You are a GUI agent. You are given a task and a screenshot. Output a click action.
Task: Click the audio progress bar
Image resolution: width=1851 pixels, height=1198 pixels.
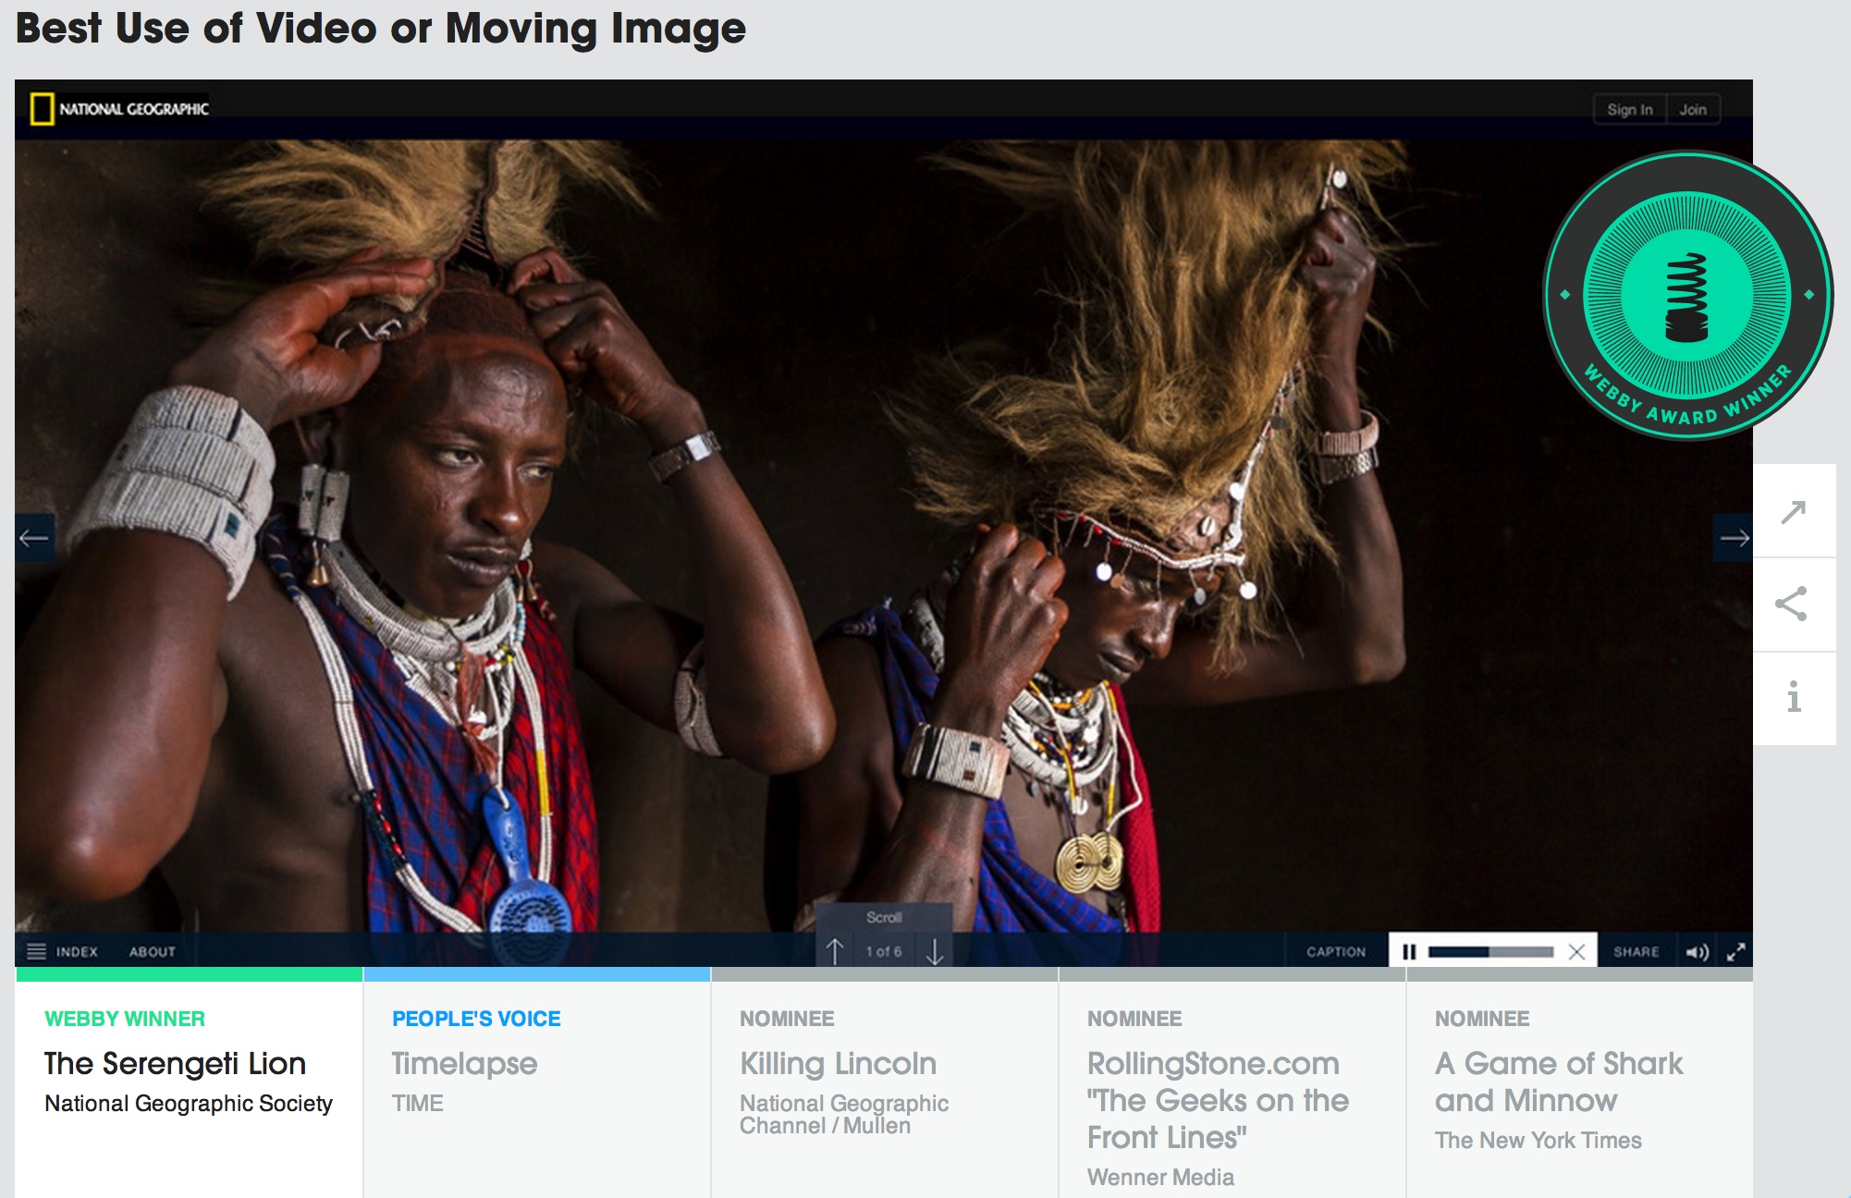click(1490, 951)
